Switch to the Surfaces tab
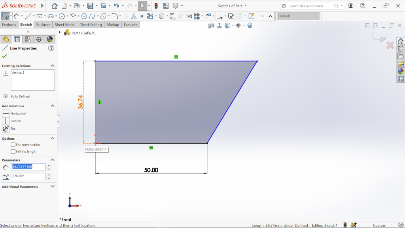 point(43,25)
